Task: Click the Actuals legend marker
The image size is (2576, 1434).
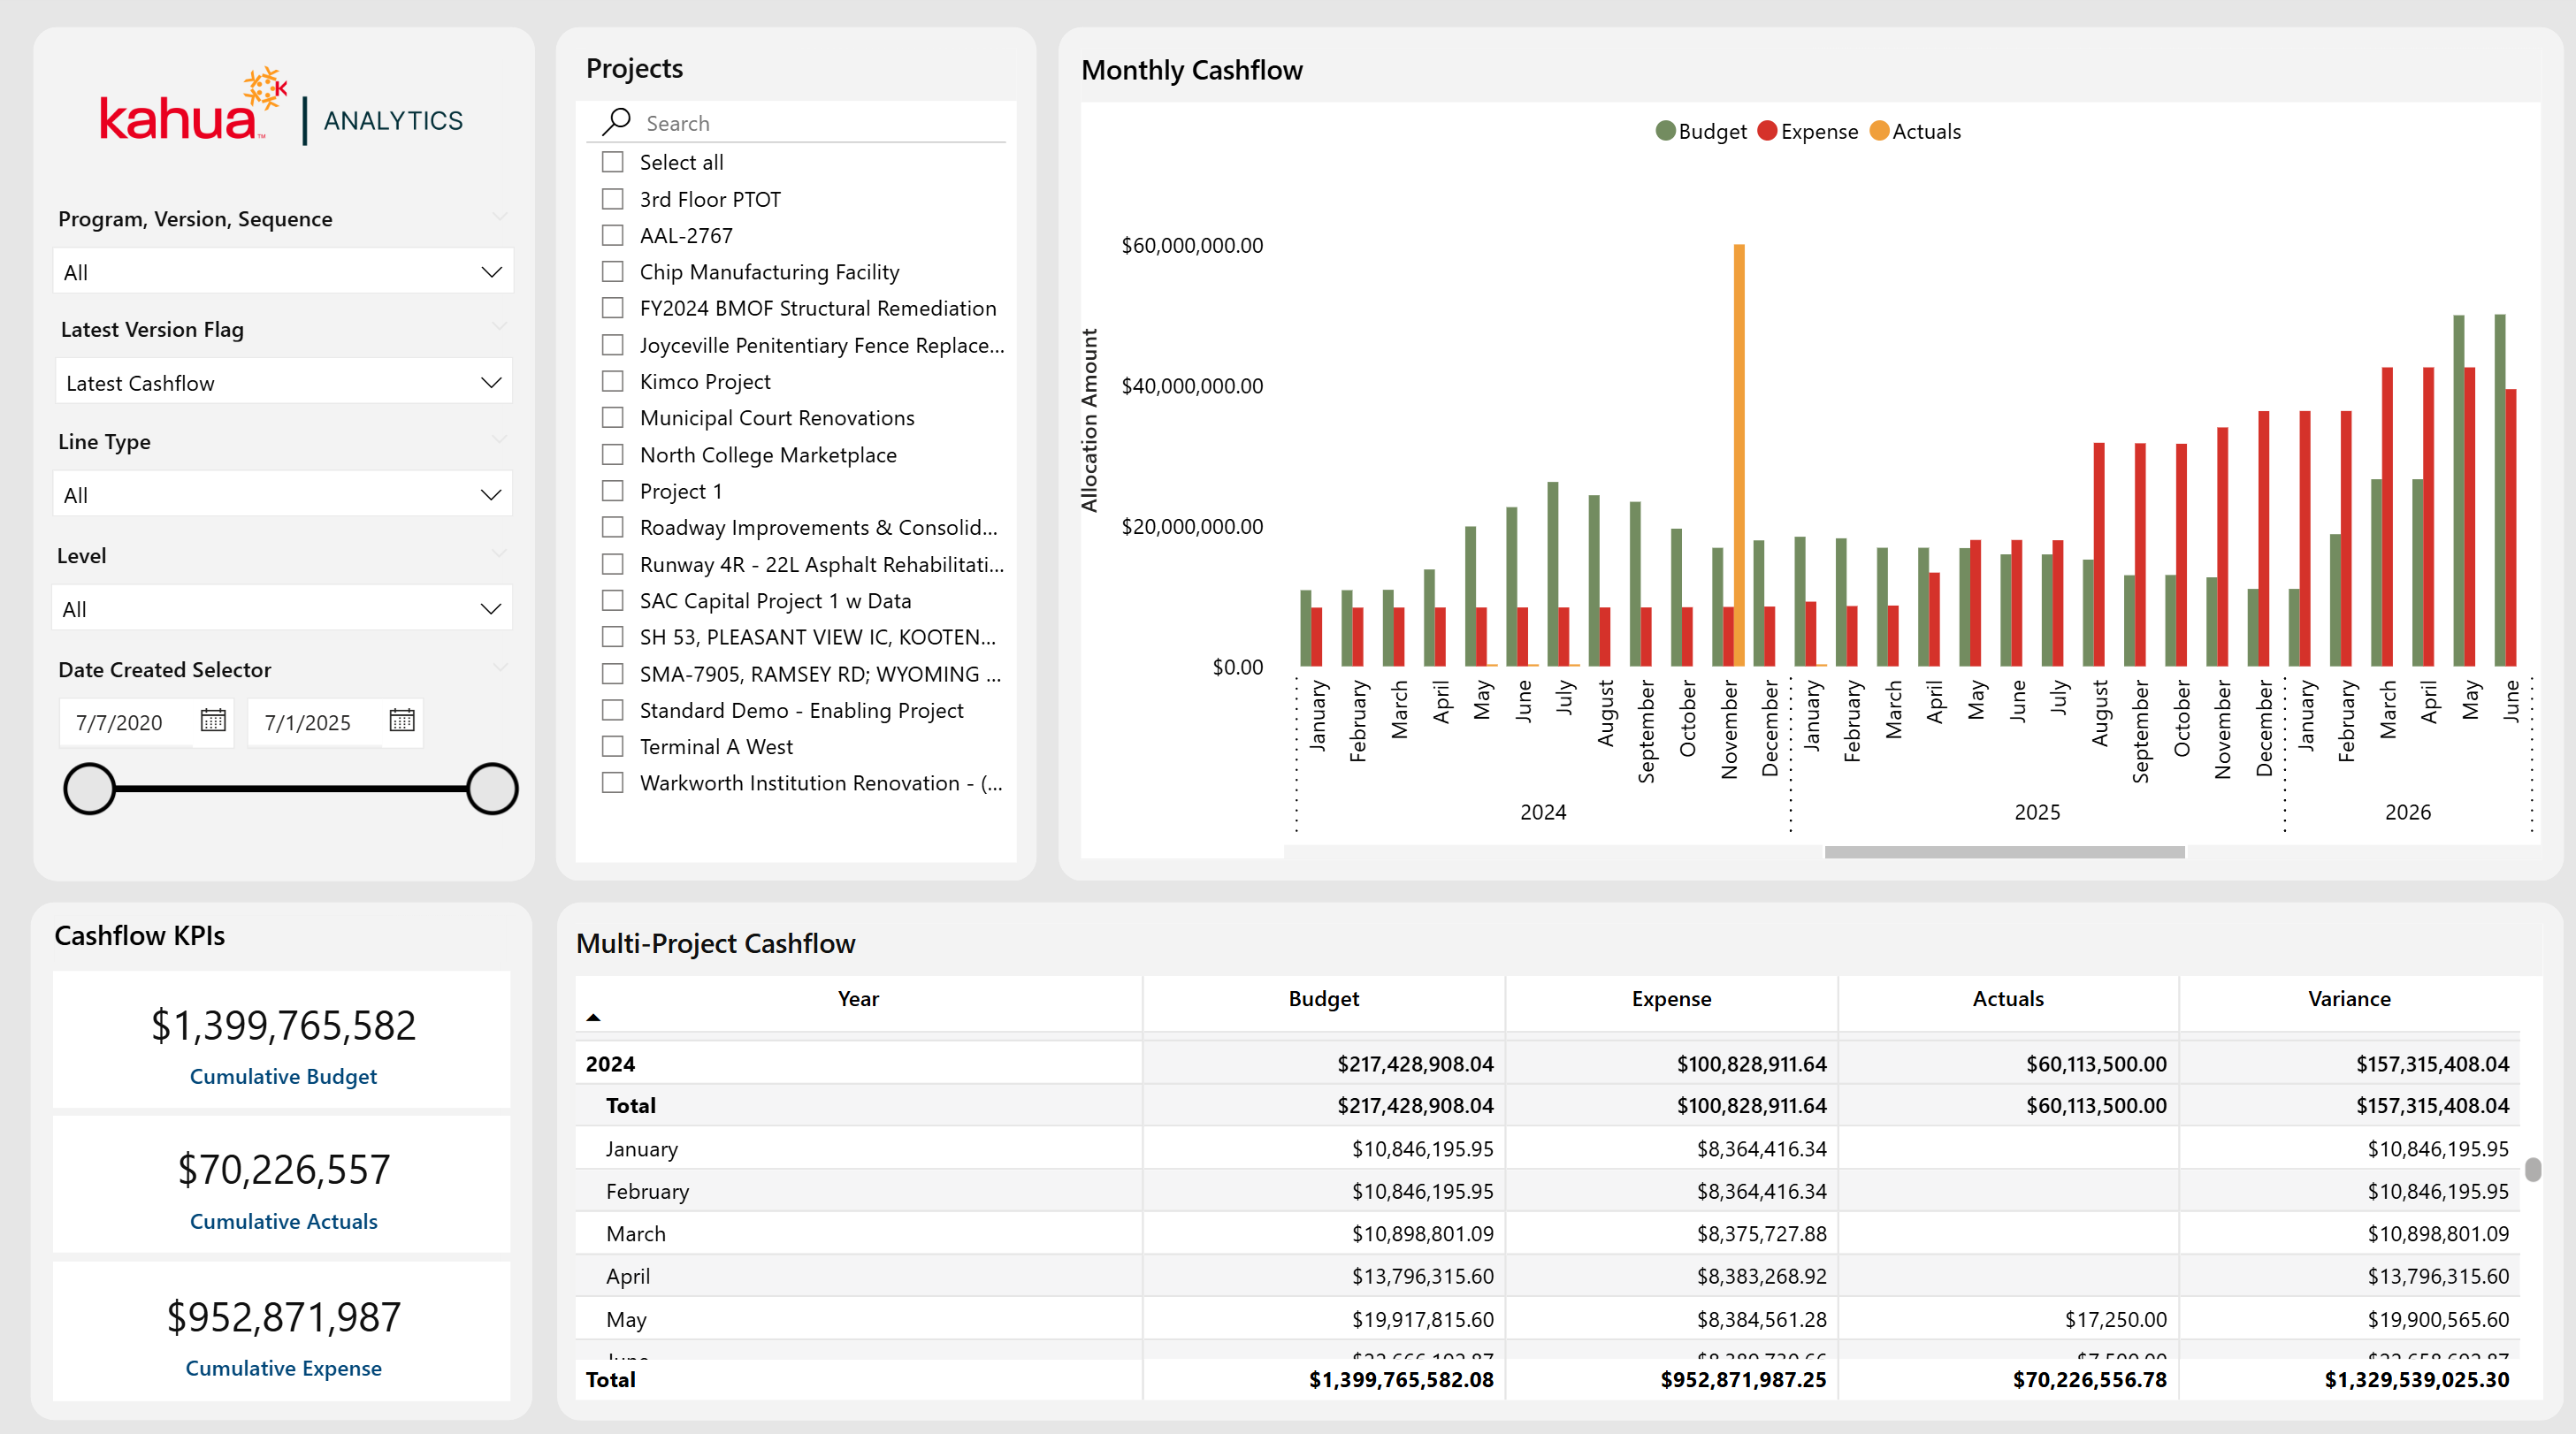Action: tap(1879, 131)
